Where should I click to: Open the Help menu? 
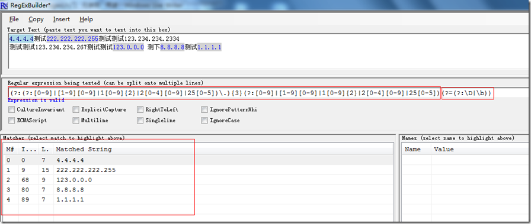click(86, 20)
